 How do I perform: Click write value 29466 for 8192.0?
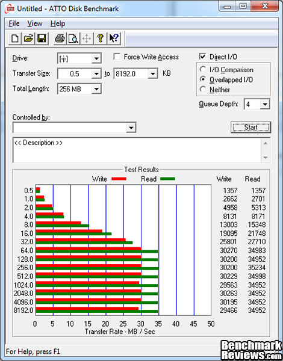[228, 310]
